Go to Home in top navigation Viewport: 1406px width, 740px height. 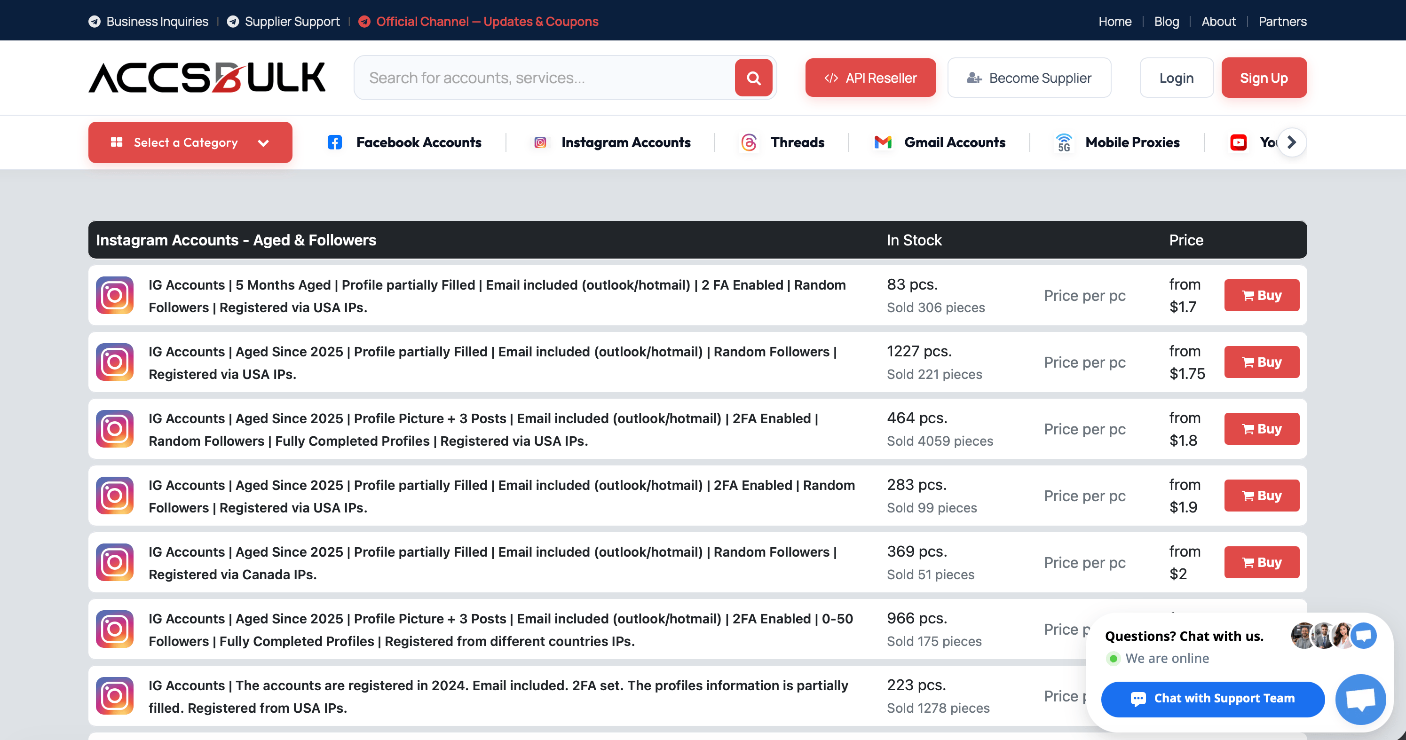pos(1114,21)
